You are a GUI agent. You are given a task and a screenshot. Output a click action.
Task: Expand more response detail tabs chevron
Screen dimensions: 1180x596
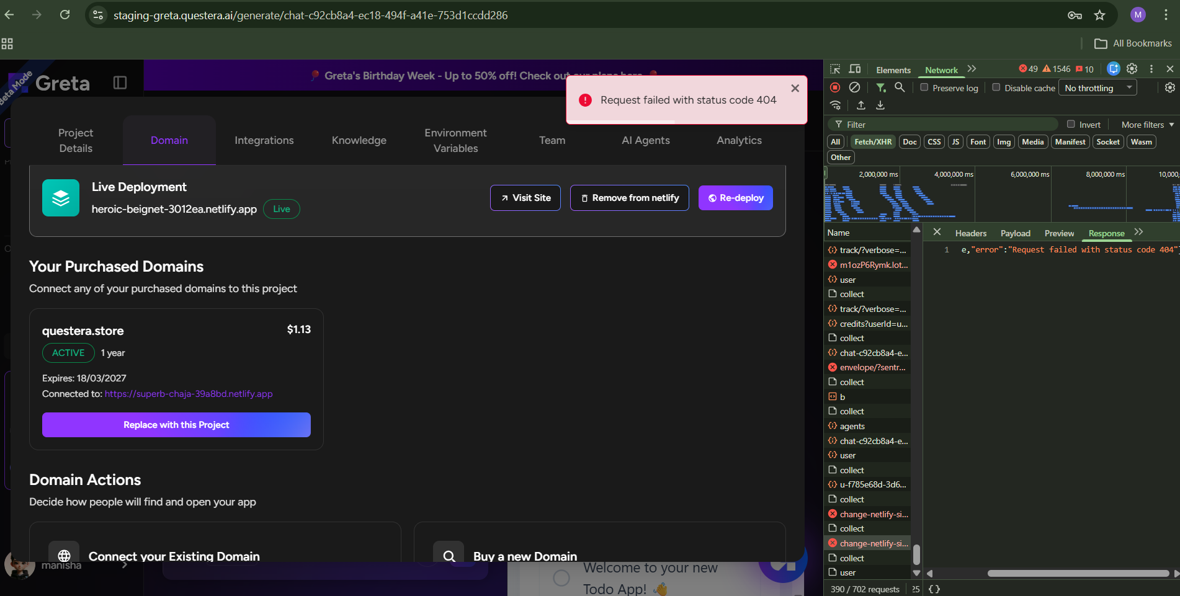(1138, 232)
